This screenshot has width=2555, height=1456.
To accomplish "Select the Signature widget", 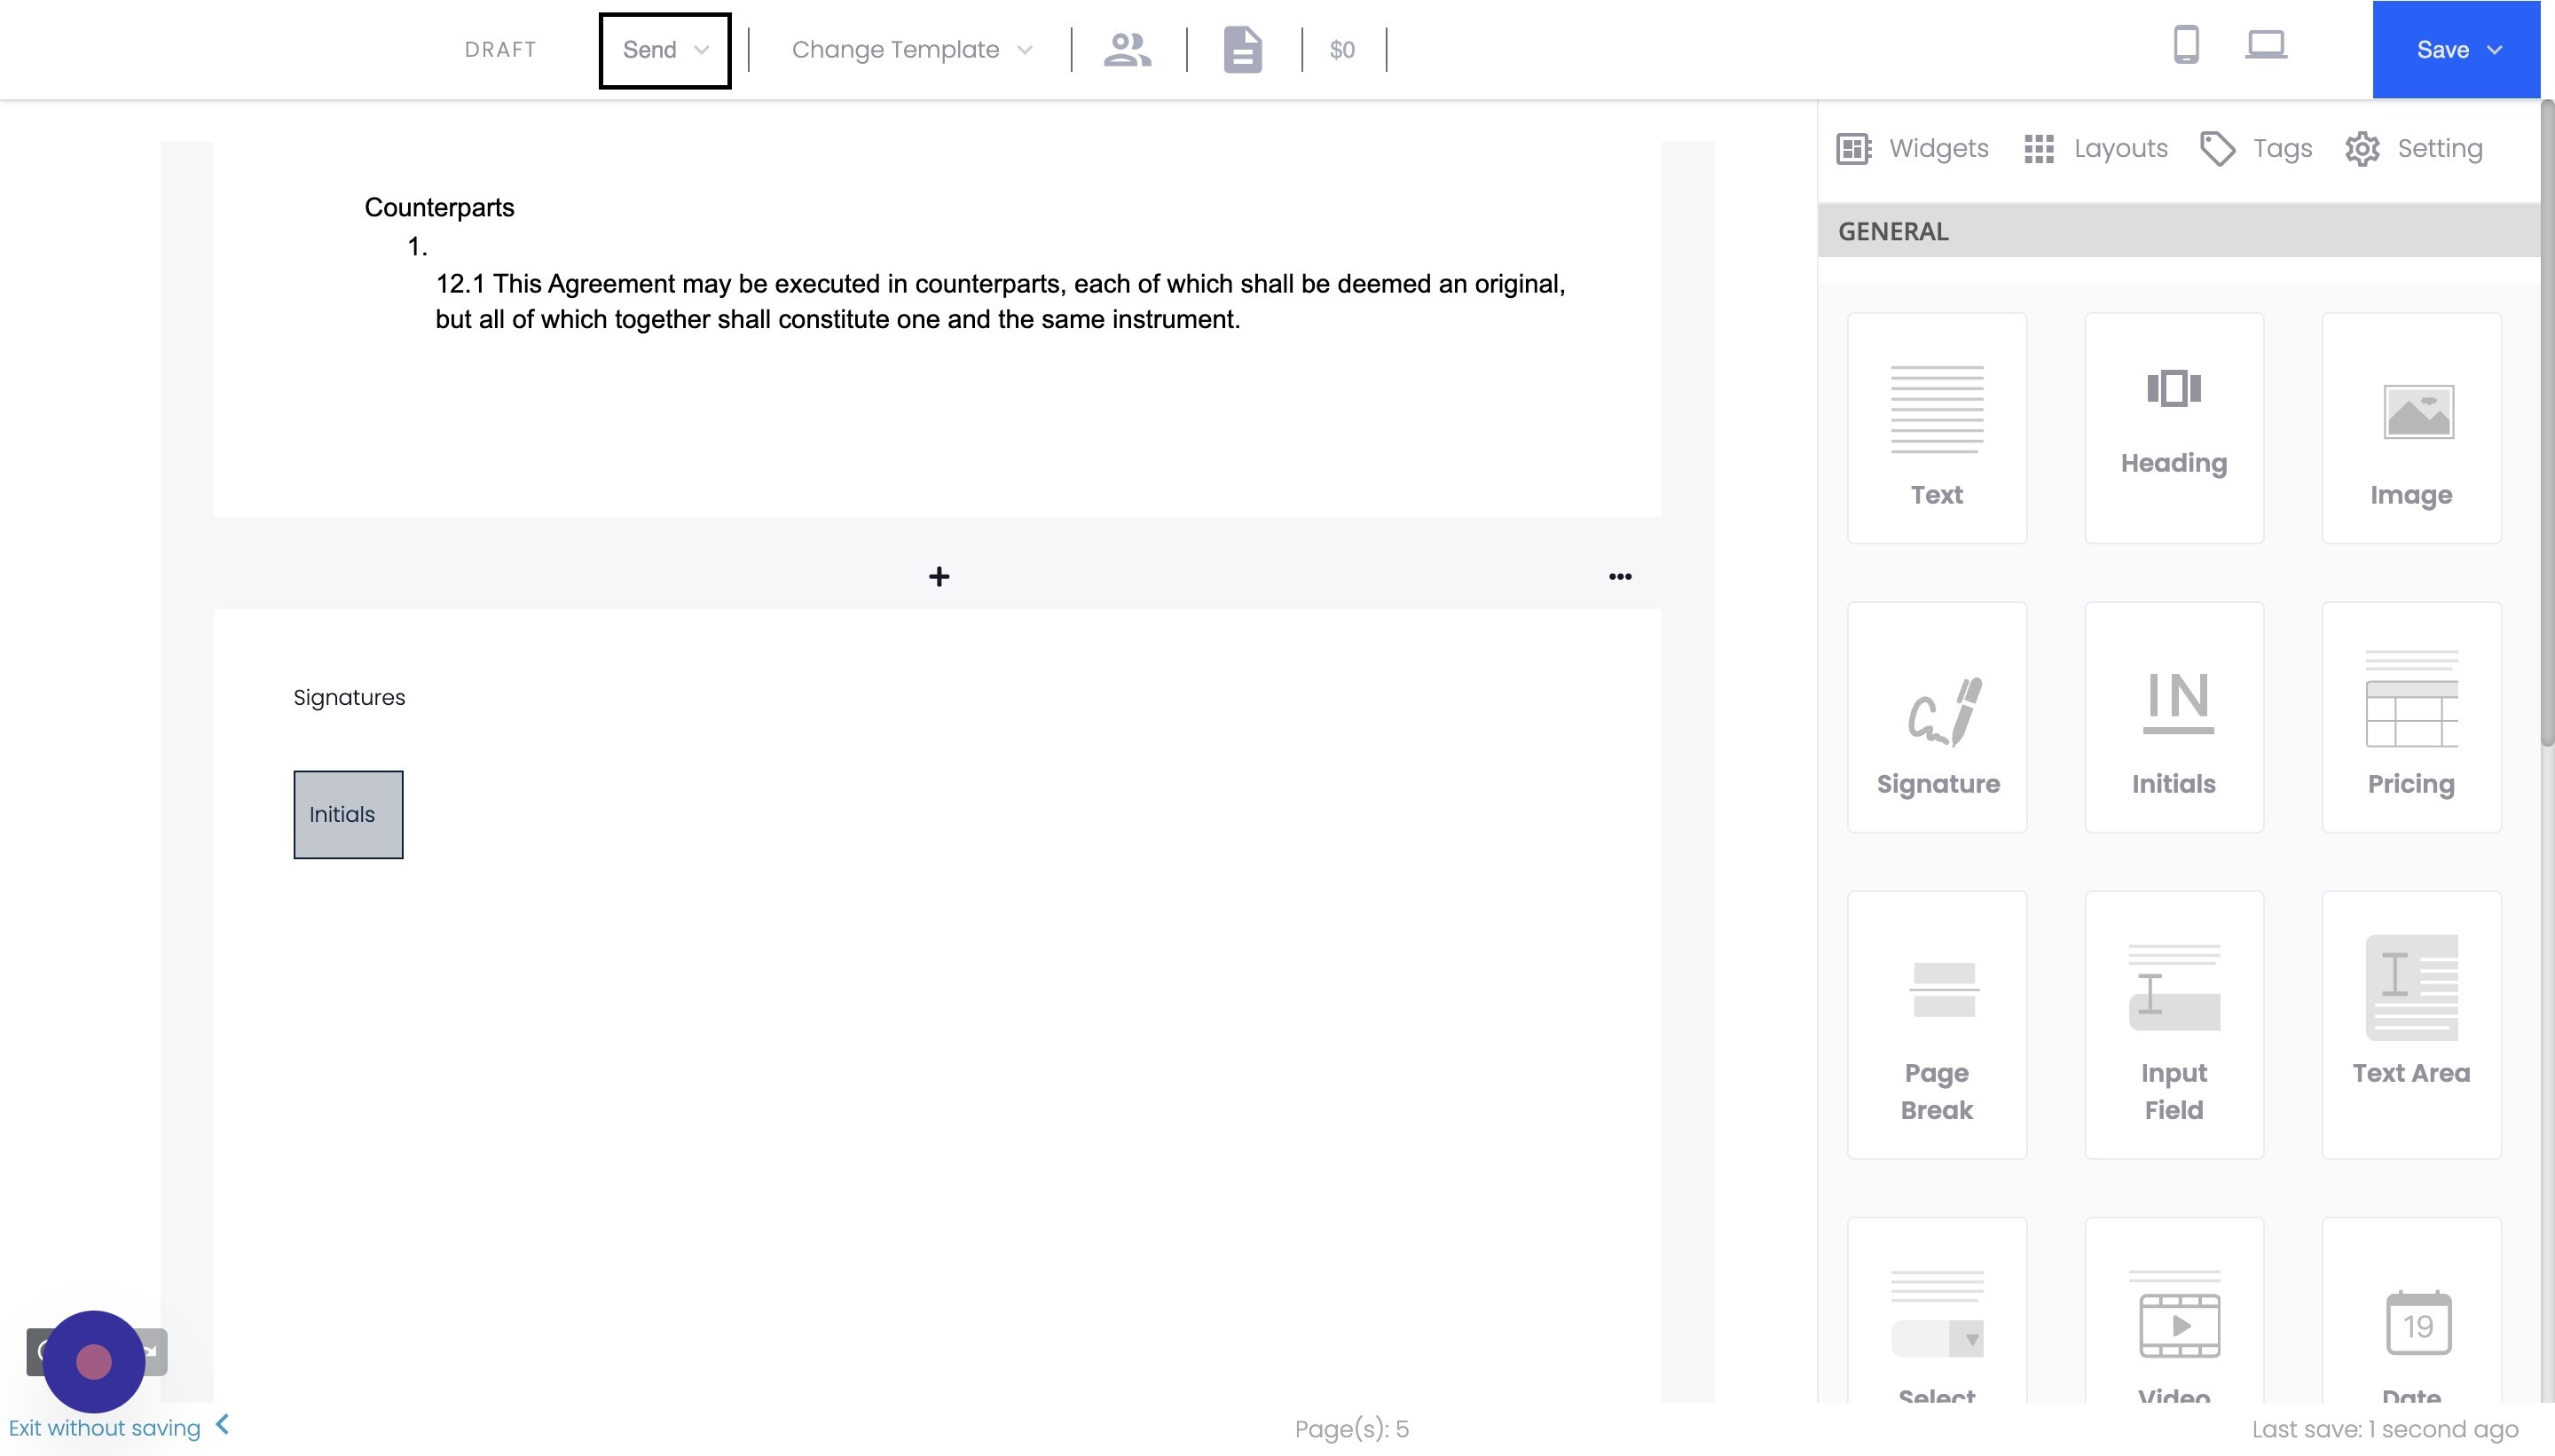I will (x=1937, y=717).
